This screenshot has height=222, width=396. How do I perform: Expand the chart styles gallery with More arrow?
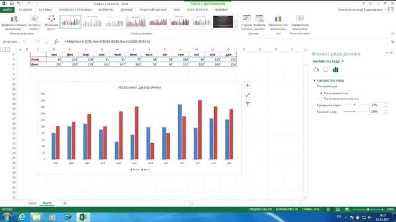[x=236, y=26]
